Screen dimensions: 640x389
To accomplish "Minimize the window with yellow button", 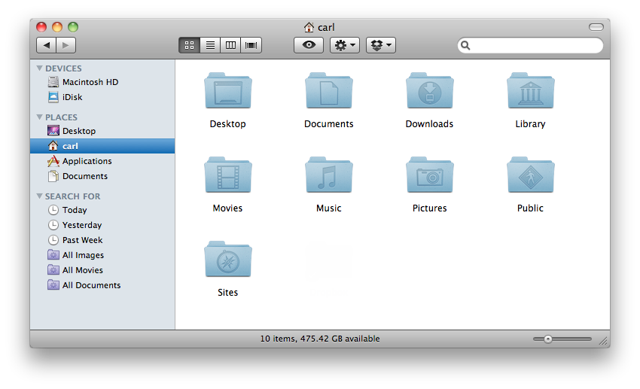I will [57, 27].
